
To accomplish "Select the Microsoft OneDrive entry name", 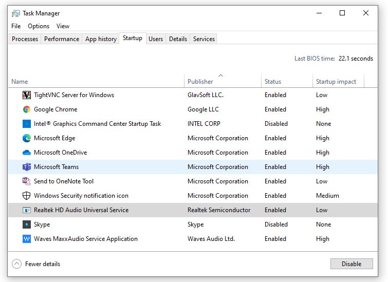I will point(60,153).
